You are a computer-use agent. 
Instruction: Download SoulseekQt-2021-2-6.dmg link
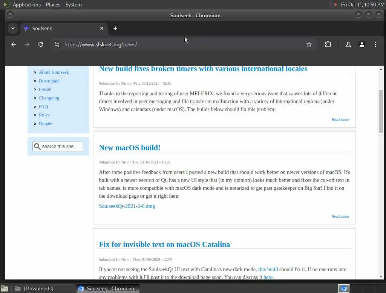127,206
